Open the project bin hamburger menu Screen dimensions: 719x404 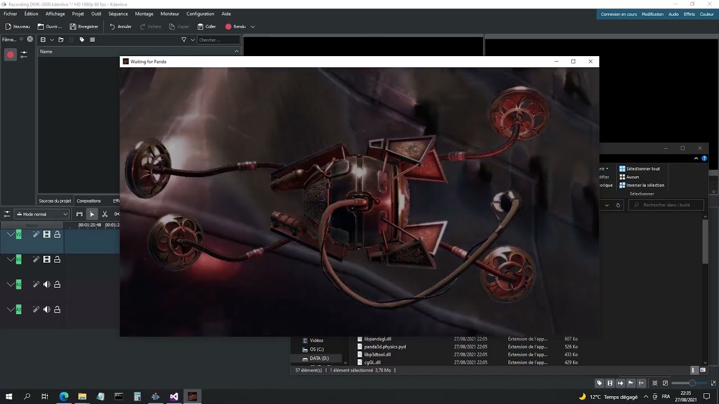click(92, 40)
